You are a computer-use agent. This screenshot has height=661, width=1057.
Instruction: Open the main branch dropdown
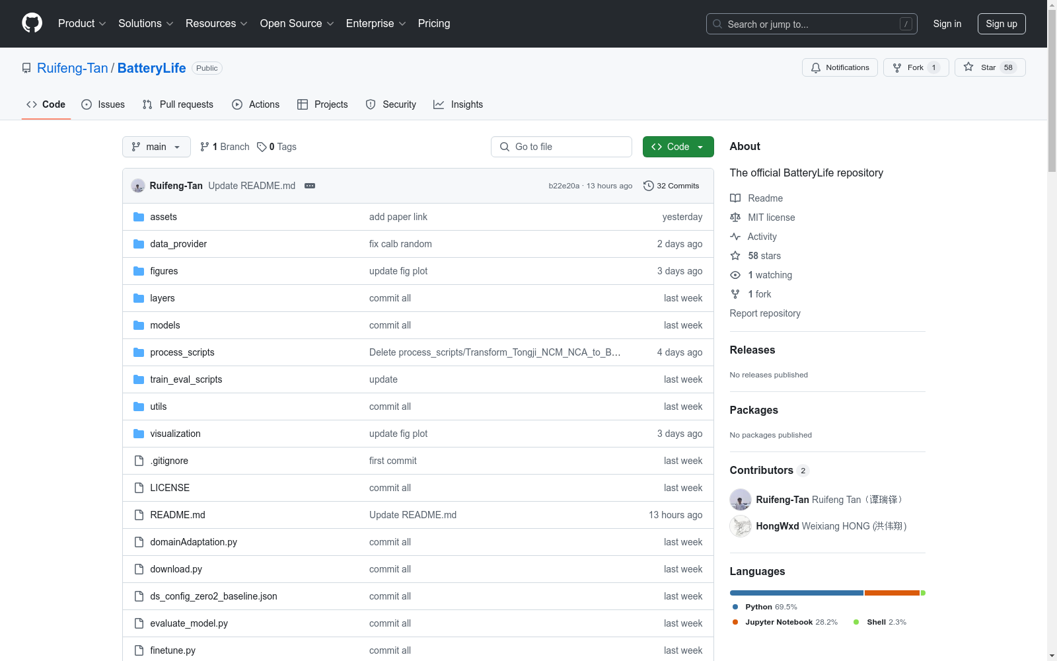tap(157, 147)
